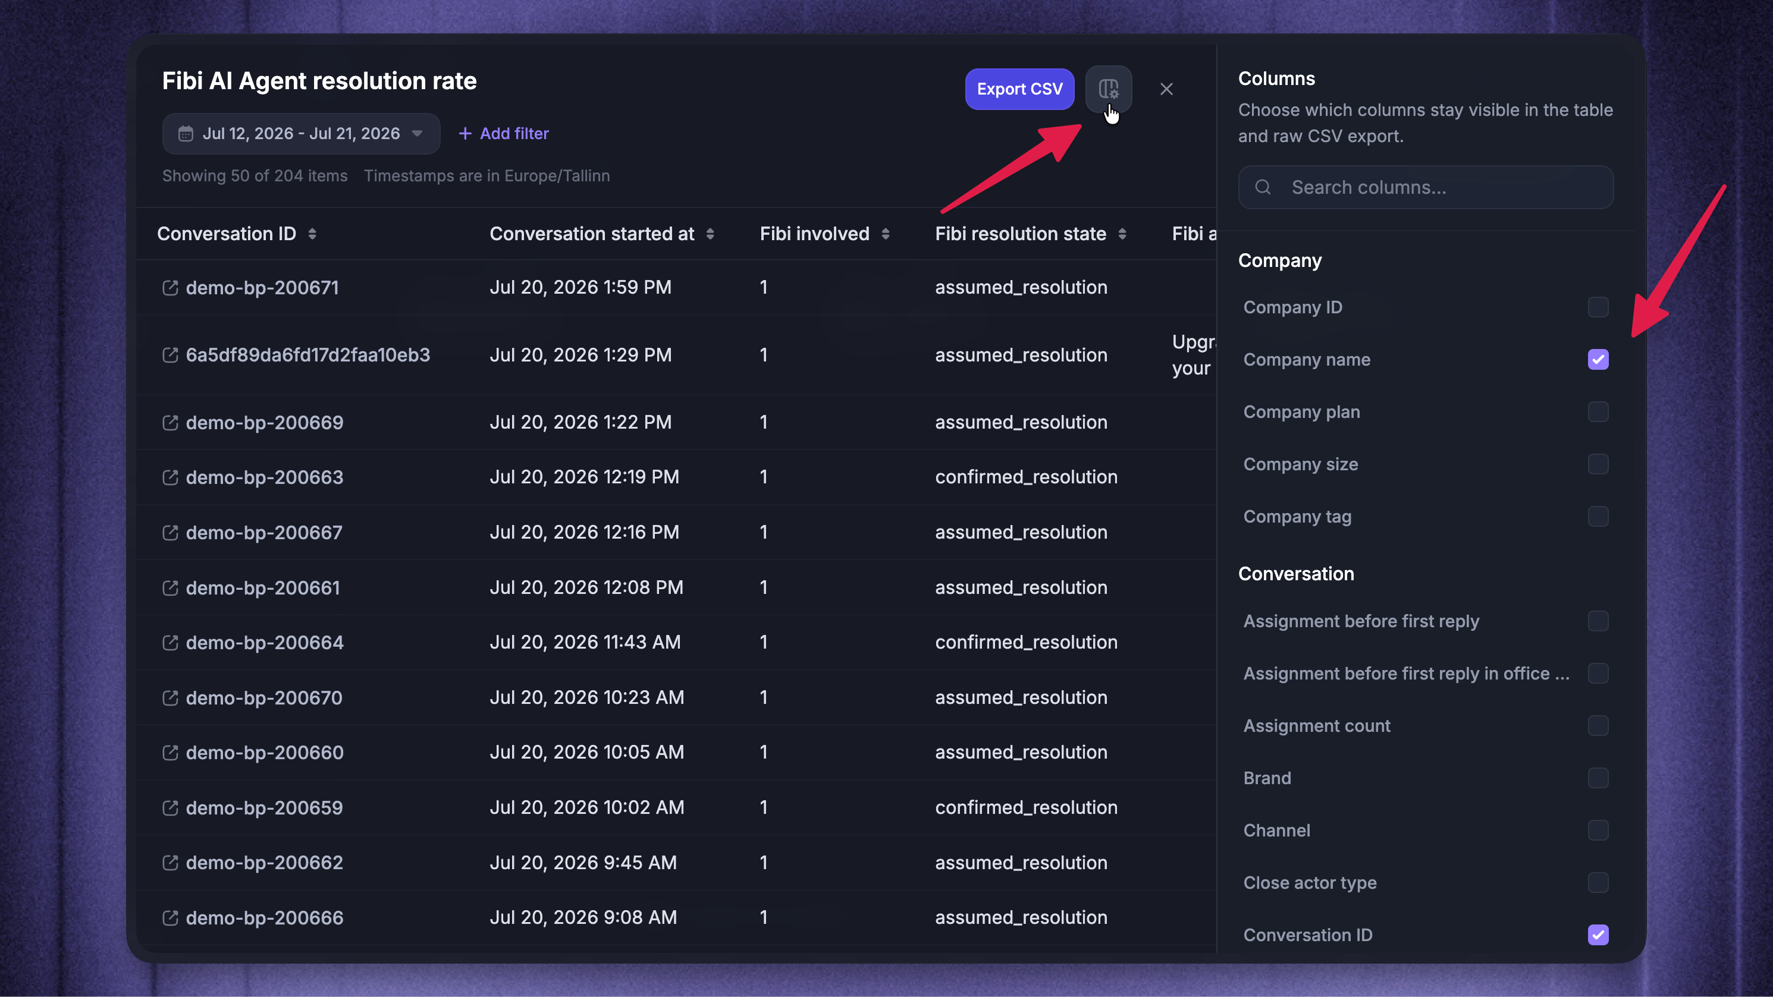
Task: Show the Brand column checkbox
Action: tap(1598, 778)
